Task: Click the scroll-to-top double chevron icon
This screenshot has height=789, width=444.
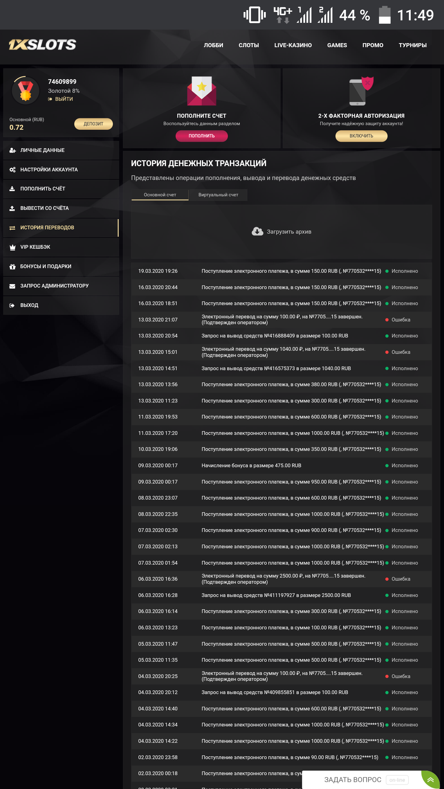Action: coord(431,779)
